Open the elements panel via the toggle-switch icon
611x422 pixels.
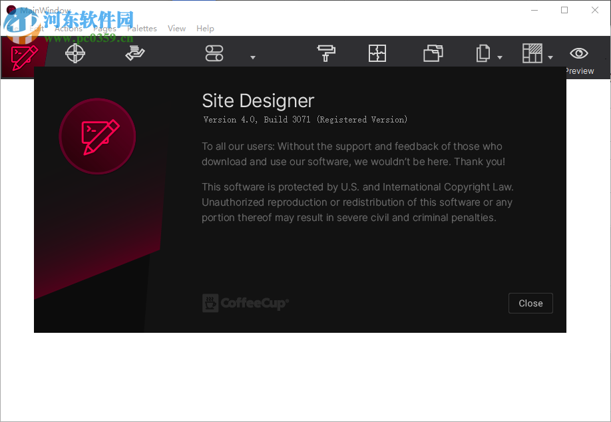(x=214, y=53)
